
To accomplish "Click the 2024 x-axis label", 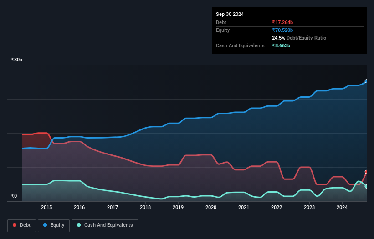I will (342, 207).
